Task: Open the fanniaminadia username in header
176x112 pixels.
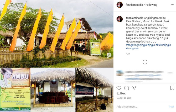Action: [134, 5]
